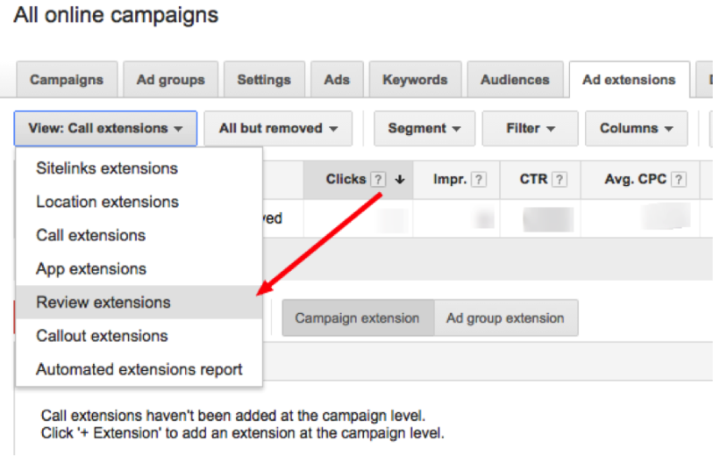
Task: Click the help icon next to Impr.
Action: point(479,179)
